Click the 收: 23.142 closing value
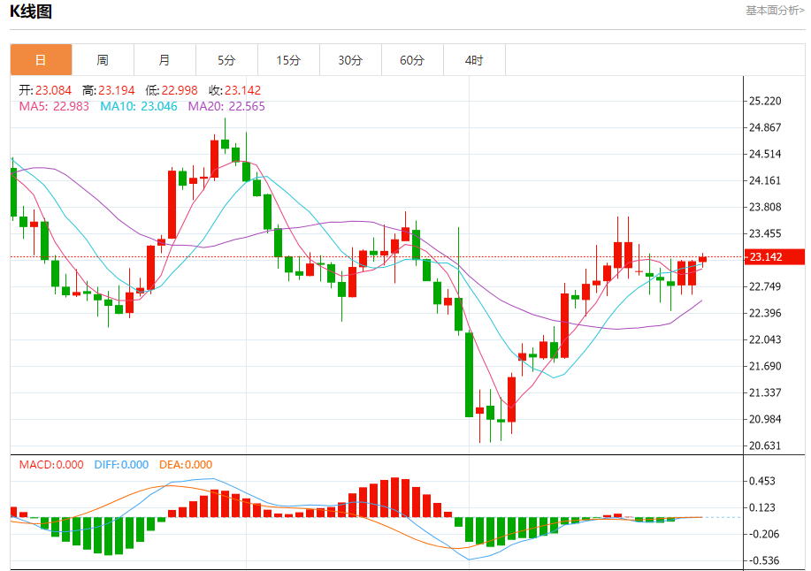 235,90
